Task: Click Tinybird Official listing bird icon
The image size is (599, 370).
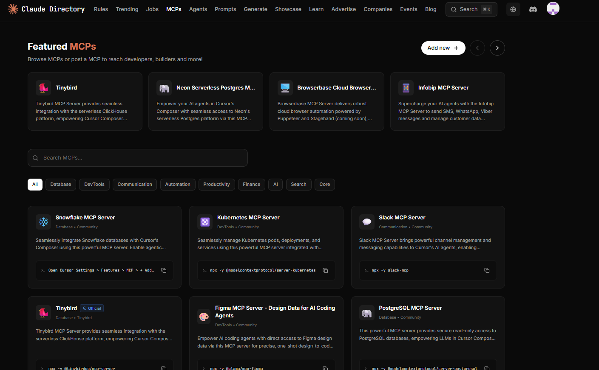Action: tap(43, 313)
